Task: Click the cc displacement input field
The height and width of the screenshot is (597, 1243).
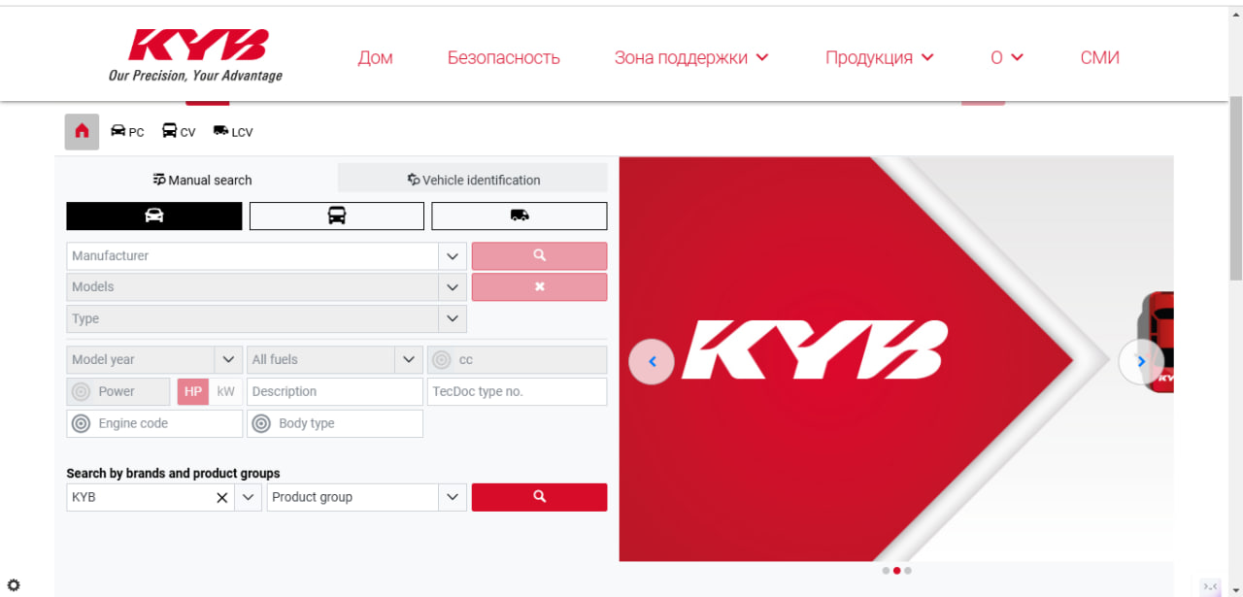Action: [517, 360]
